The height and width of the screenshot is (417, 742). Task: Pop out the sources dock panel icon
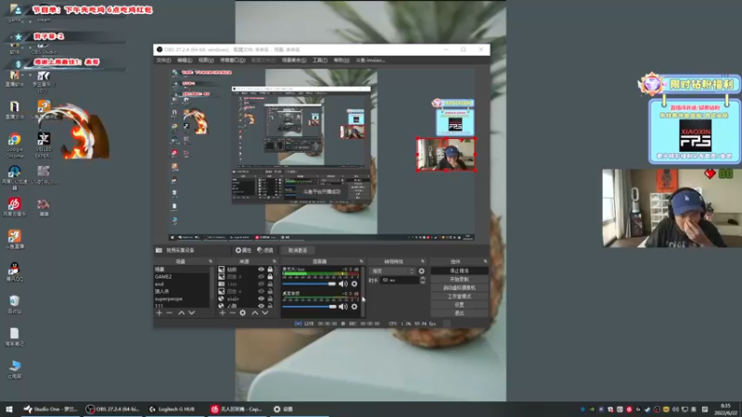point(275,261)
